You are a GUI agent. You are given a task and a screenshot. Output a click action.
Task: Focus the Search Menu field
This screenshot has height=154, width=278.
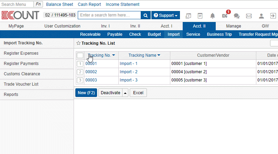17,4
